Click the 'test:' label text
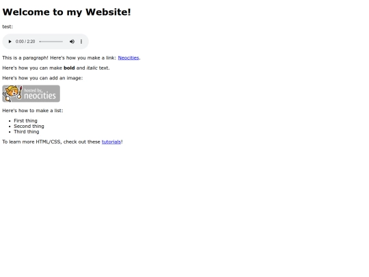This screenshot has width=369, height=277. click(8, 27)
